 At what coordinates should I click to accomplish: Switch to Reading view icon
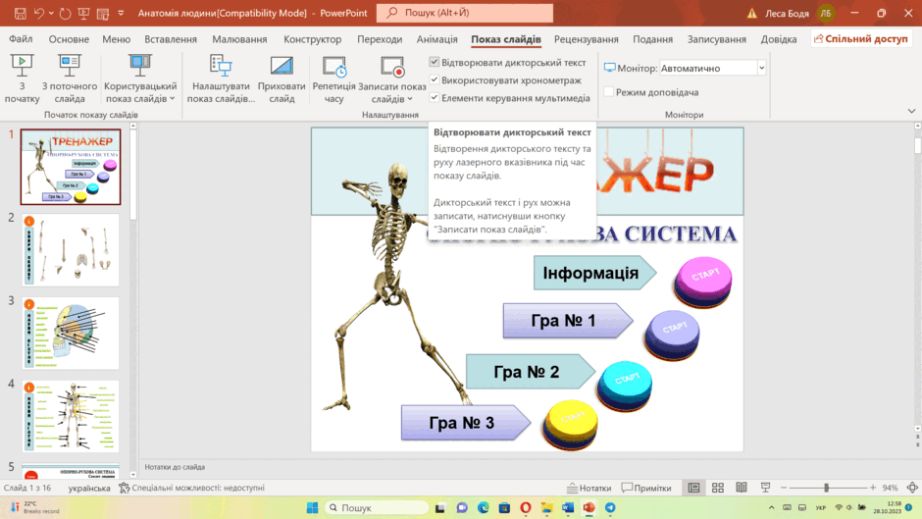coord(742,488)
